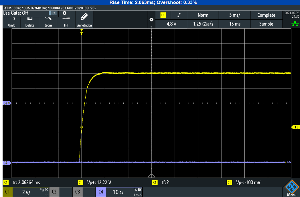The image size is (300, 197).
Task: Click the R&S Menu logo button
Action: coord(291,189)
